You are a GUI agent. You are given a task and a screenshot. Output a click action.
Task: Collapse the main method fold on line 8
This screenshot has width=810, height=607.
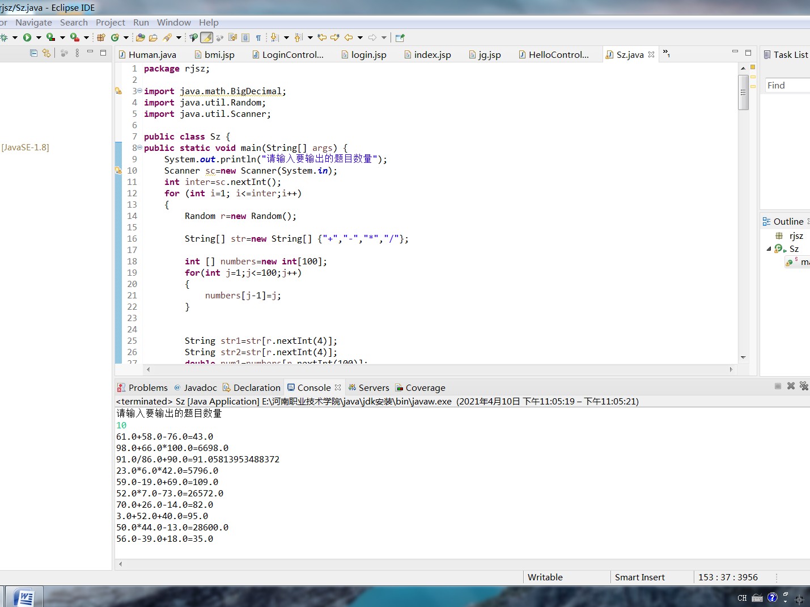[x=139, y=147]
